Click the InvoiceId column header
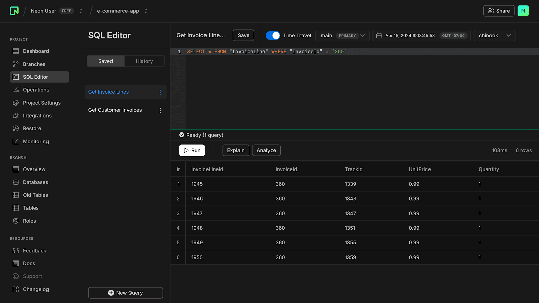 [x=286, y=169]
